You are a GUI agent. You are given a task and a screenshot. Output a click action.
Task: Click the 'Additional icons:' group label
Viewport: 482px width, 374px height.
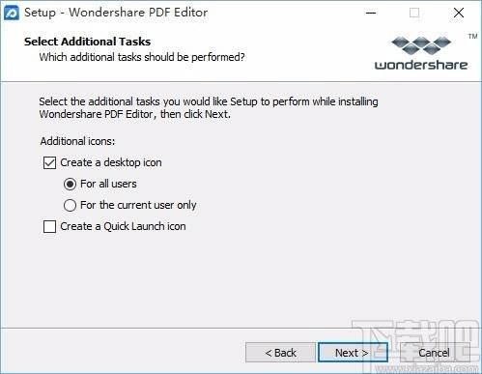(x=77, y=141)
